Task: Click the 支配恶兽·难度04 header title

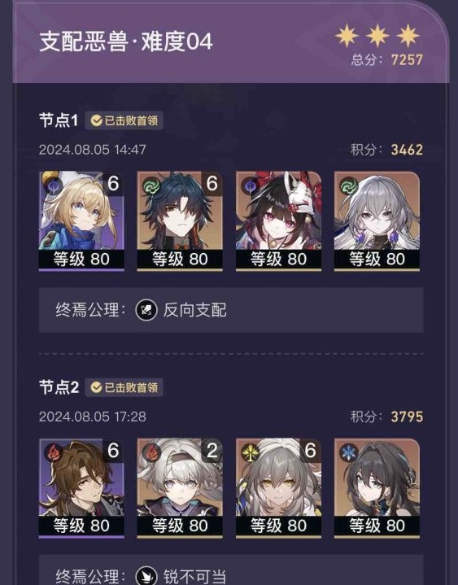Action: coord(126,41)
